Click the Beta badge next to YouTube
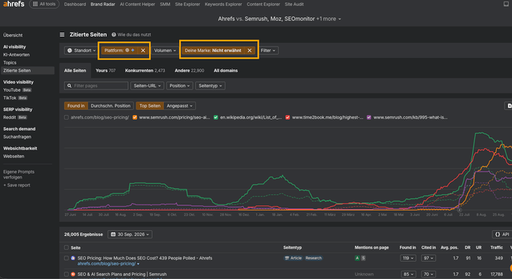 pos(27,90)
